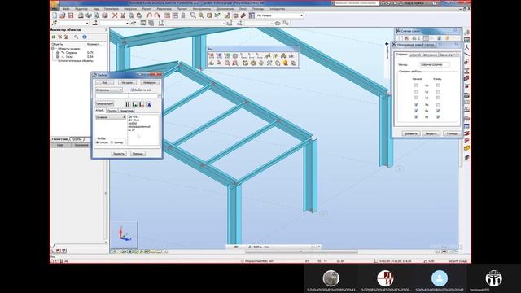Click the Print icon in main toolbar
Screen dimensions: 521x293
[x=81, y=15]
